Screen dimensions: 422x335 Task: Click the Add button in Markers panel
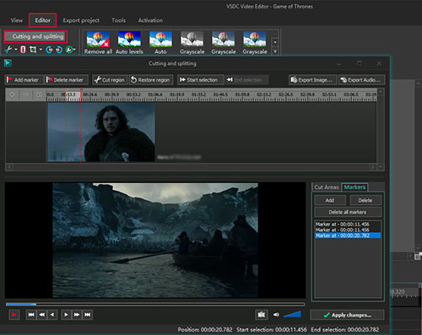click(330, 200)
